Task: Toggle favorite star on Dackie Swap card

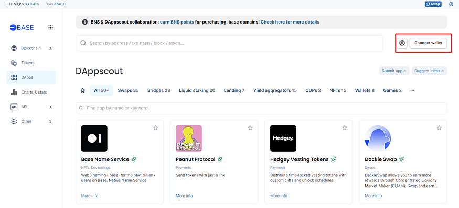Action: tap(439, 128)
